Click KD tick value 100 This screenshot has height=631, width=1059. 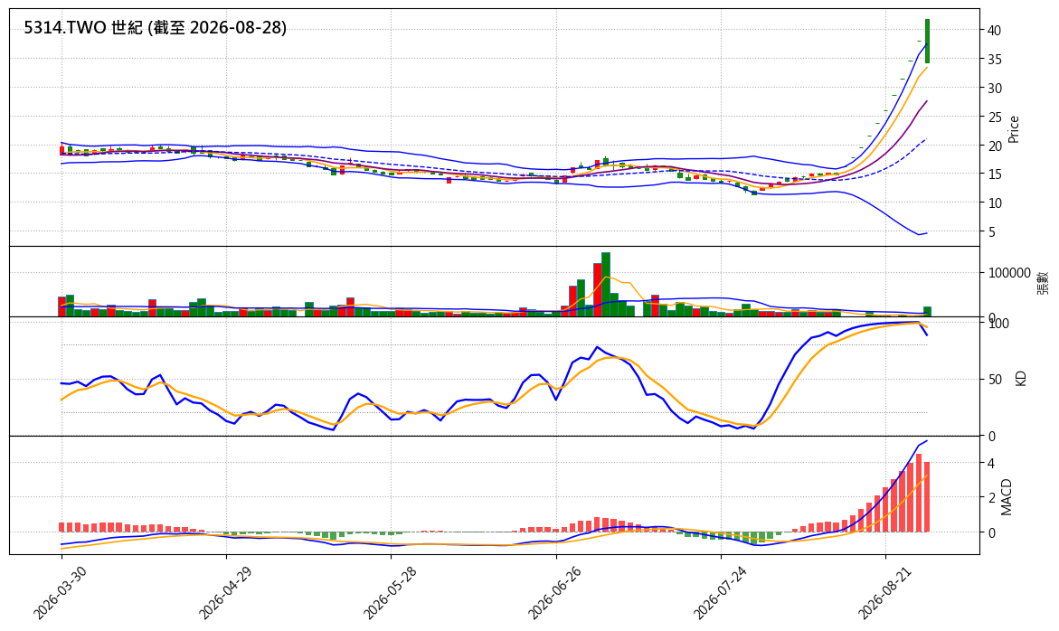point(998,324)
